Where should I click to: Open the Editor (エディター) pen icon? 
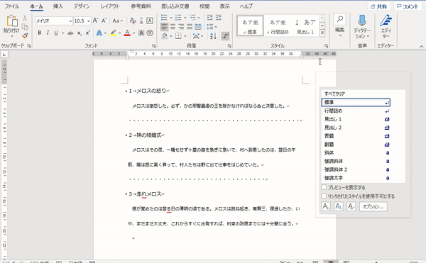click(x=386, y=26)
